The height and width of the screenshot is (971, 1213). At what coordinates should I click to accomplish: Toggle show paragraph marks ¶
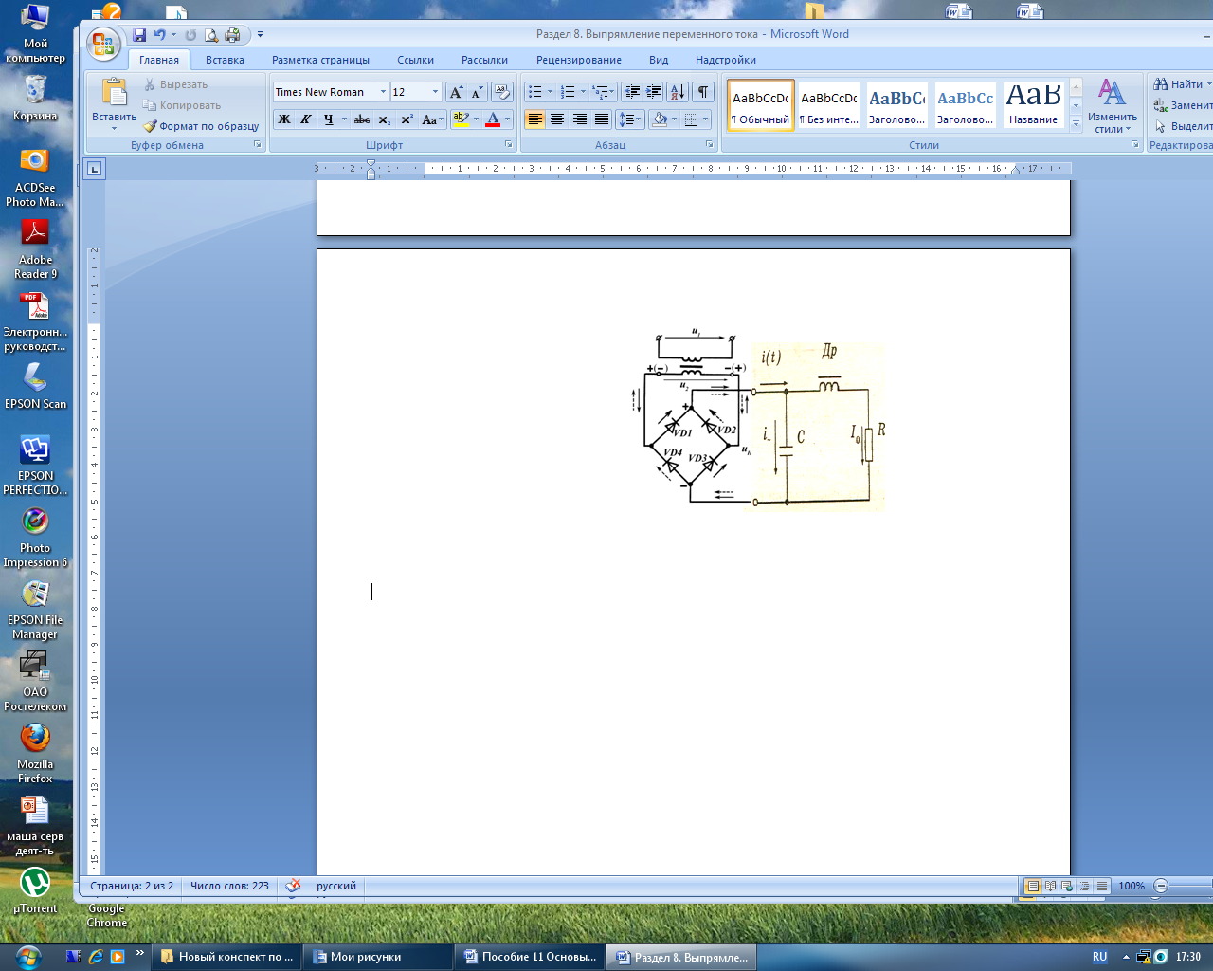[x=703, y=92]
